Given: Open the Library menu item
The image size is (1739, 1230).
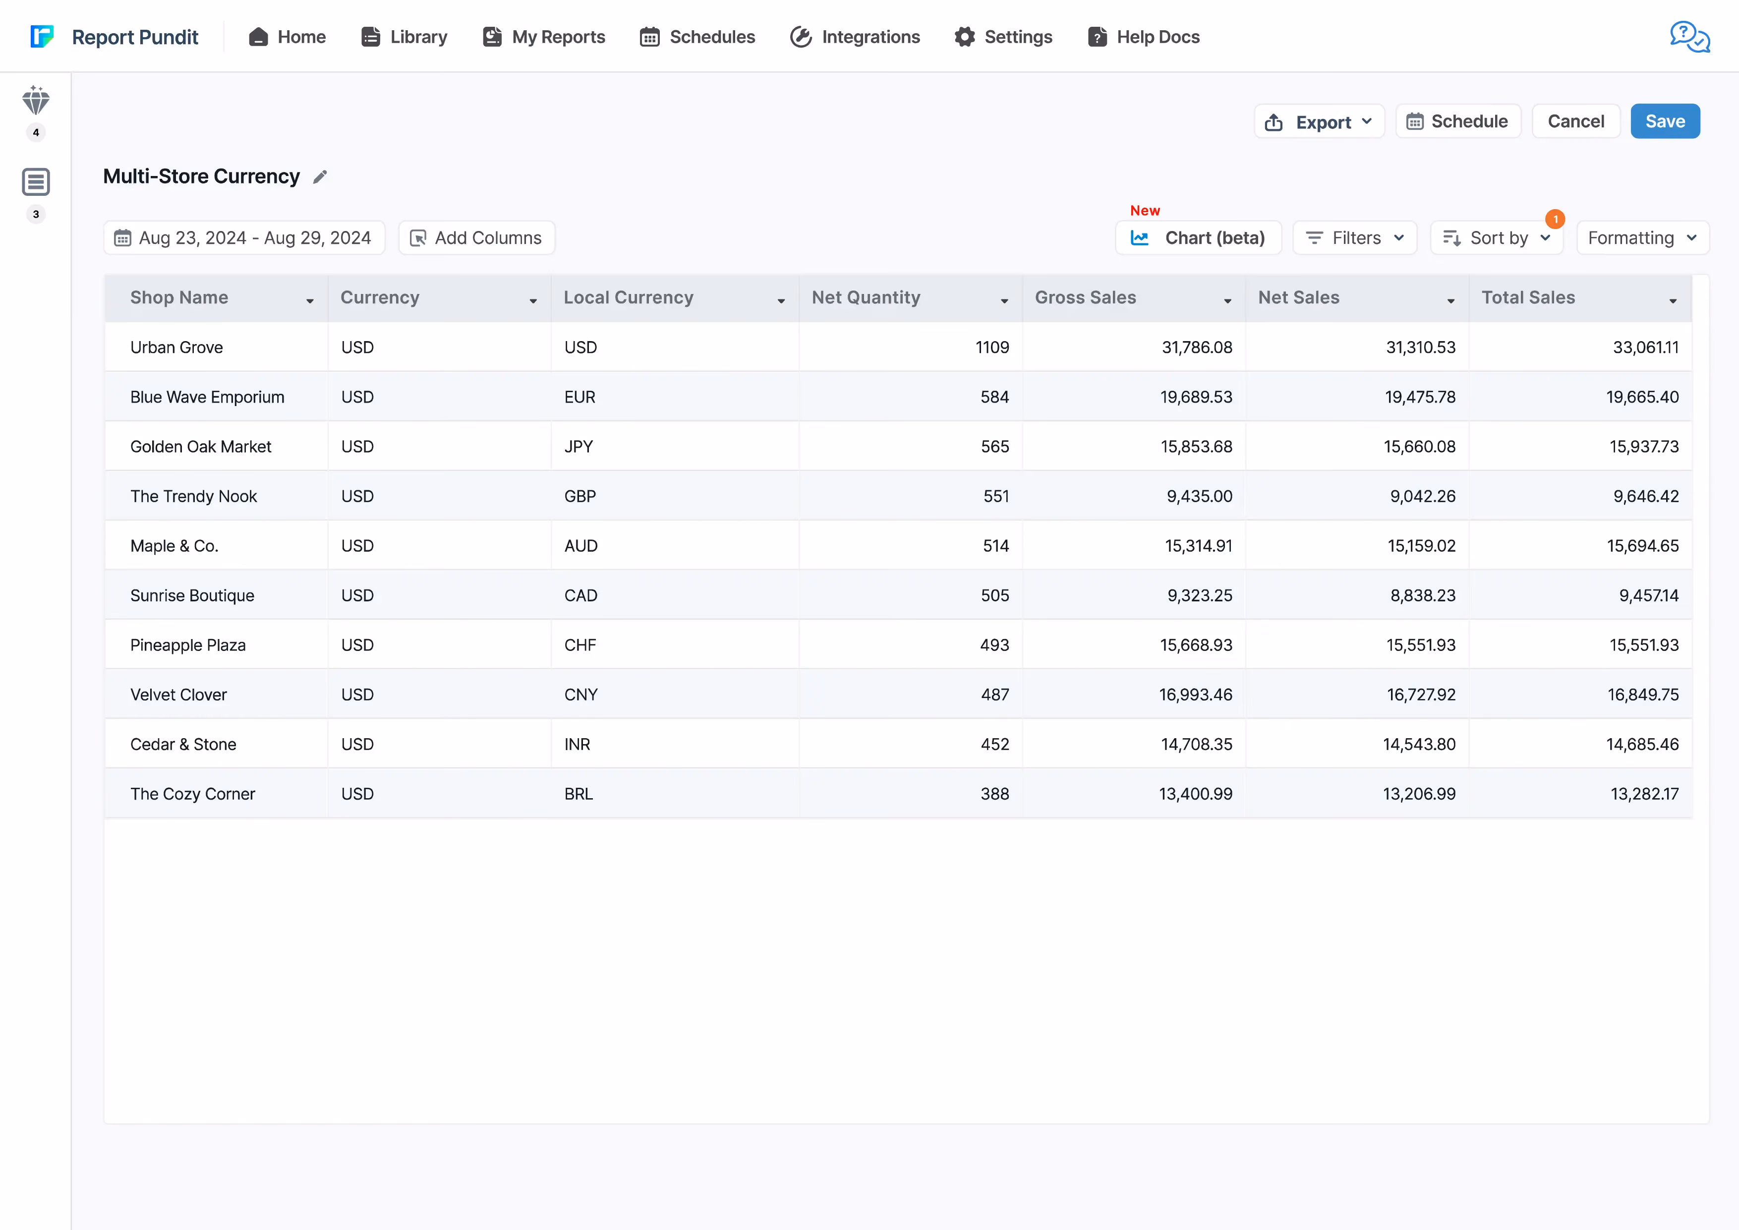Looking at the screenshot, I should [x=405, y=36].
